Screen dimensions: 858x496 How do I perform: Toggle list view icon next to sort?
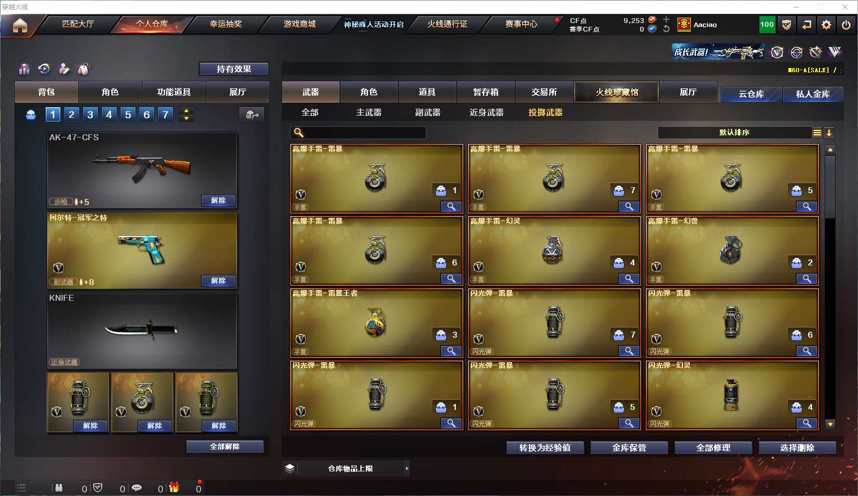click(817, 133)
